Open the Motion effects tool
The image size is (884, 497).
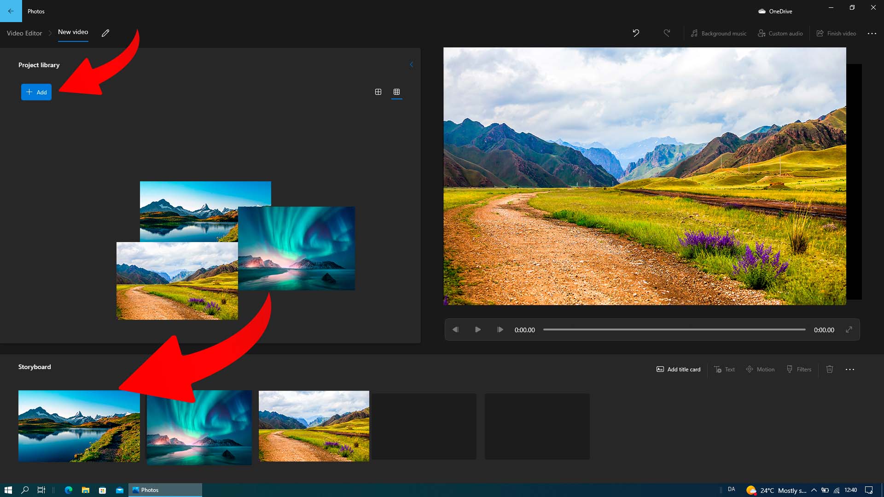[x=760, y=369]
